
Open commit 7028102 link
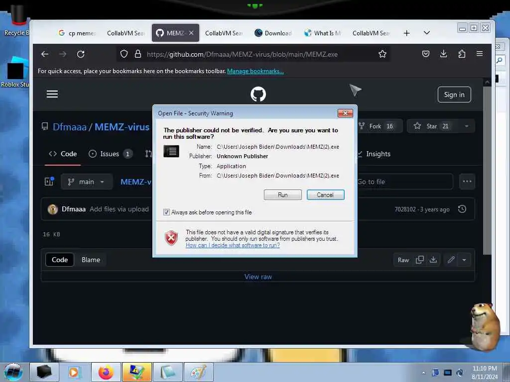pos(405,209)
